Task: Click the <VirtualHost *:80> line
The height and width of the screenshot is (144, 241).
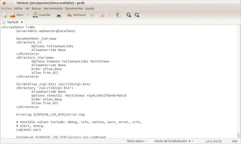Action: 18,27
